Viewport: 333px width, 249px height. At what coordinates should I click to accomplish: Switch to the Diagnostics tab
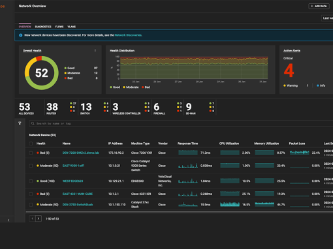pyautogui.click(x=43, y=27)
